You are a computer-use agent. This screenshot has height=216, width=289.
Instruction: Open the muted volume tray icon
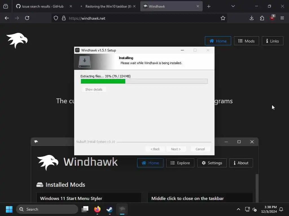click(x=255, y=209)
